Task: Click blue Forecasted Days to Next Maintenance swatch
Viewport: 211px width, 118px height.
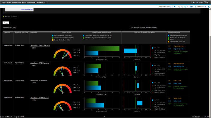Action: [84, 36]
